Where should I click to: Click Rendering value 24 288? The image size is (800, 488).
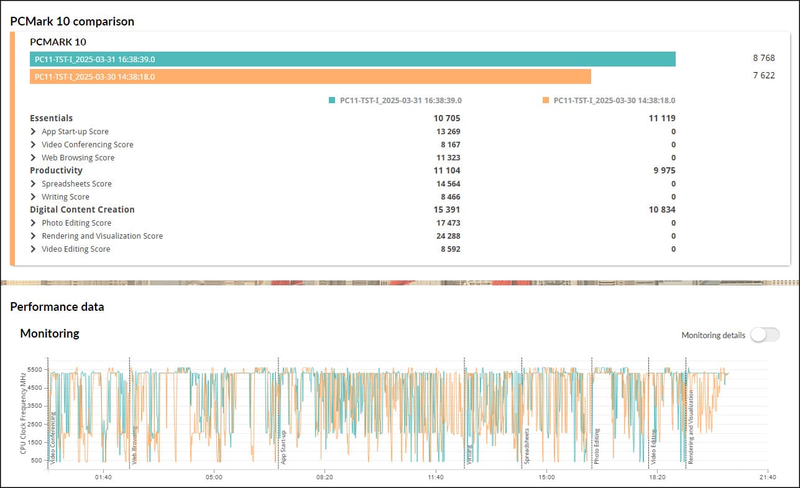pyautogui.click(x=448, y=236)
